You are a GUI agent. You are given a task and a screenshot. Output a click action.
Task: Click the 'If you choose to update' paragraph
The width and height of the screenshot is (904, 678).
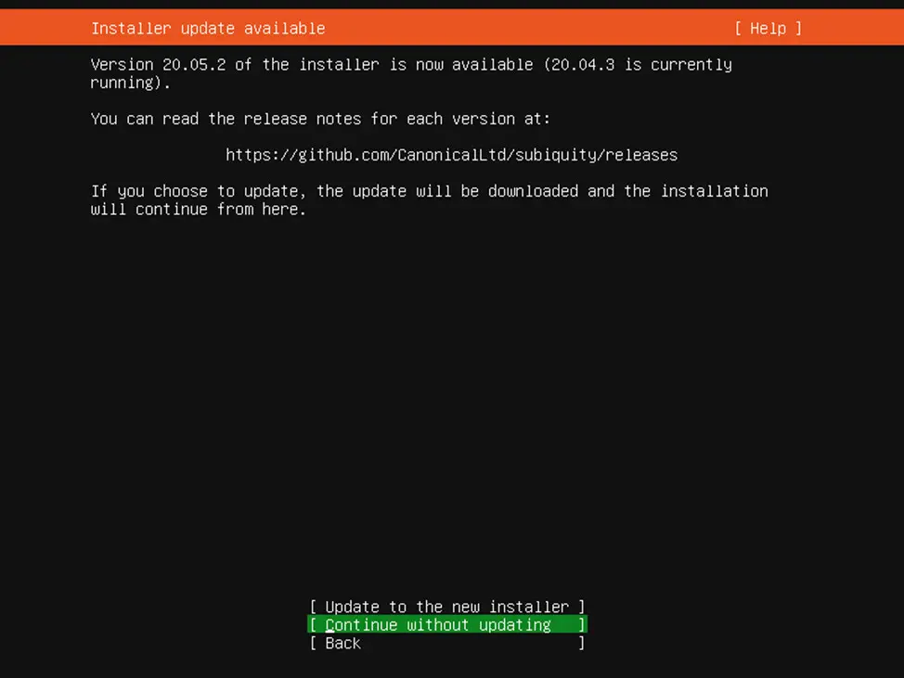pyautogui.click(x=429, y=200)
